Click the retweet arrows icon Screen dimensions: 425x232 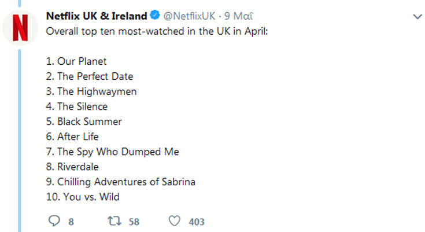click(x=114, y=221)
